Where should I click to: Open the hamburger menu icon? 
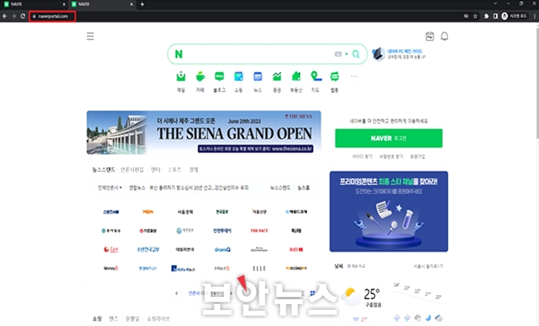point(90,36)
